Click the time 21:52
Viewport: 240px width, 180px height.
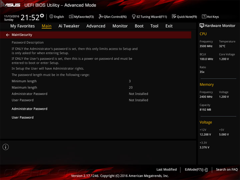[x=30, y=18]
